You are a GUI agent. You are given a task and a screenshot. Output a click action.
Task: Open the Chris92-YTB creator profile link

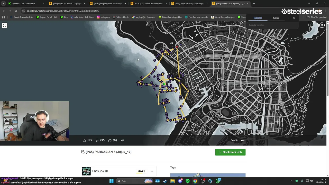point(100,171)
